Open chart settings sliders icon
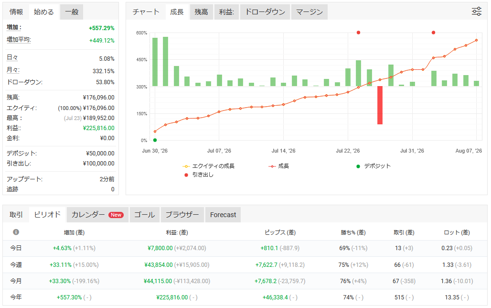 (477, 11)
